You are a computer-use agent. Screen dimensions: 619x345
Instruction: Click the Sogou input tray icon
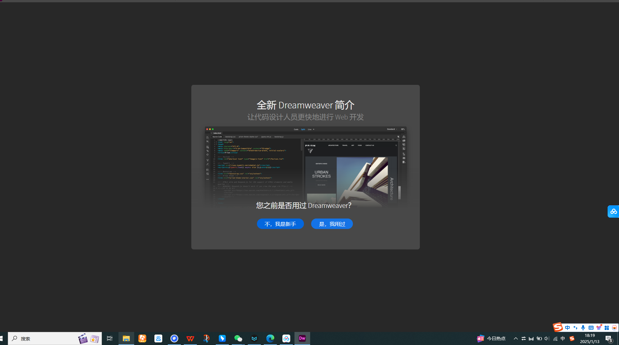572,338
